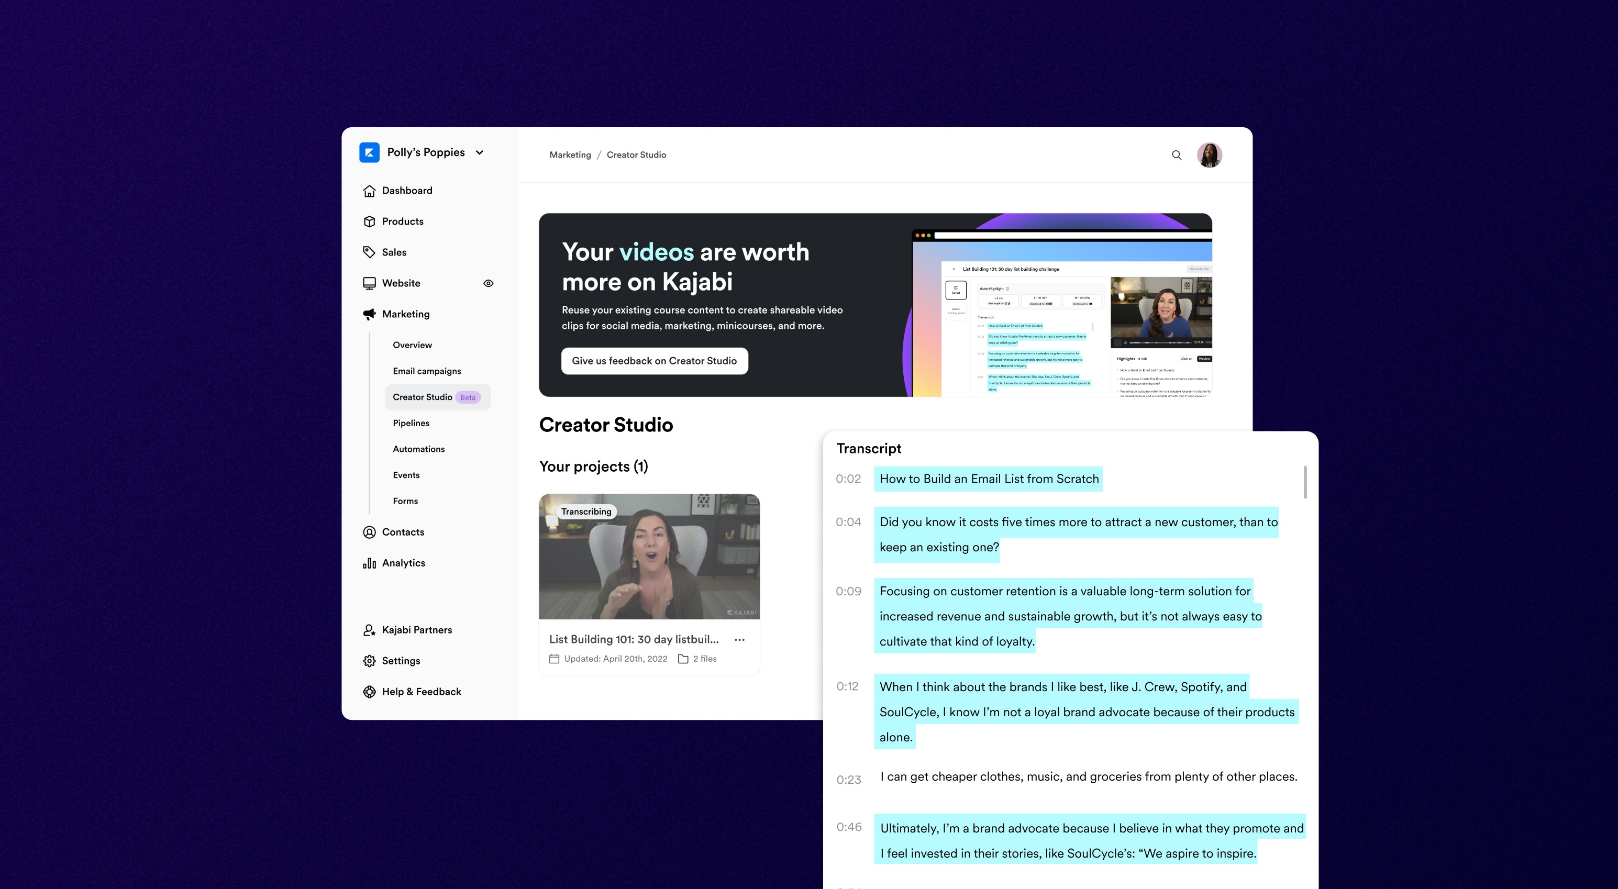Click the Marketing breadcrumb link
This screenshot has width=1618, height=889.
570,155
